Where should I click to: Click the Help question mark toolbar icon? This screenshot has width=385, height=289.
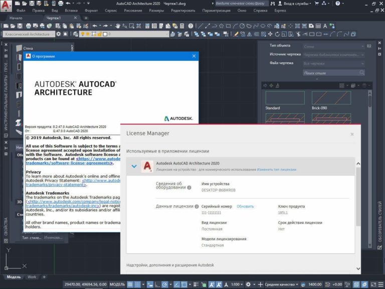pyautogui.click(x=190, y=26)
